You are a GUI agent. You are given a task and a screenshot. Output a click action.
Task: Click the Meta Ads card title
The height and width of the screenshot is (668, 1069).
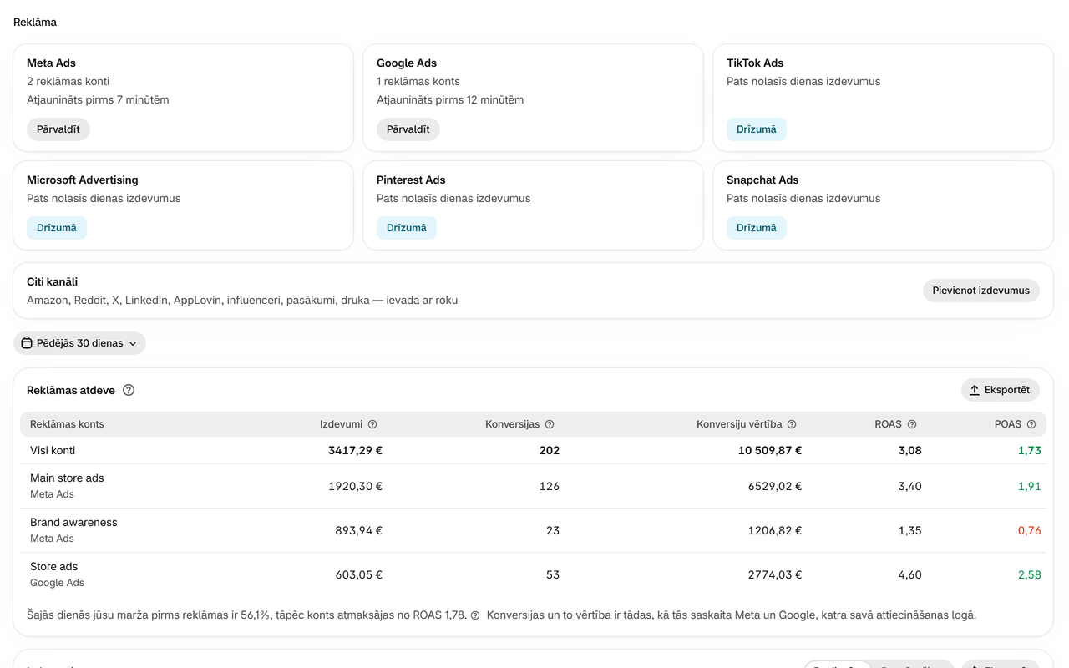click(x=51, y=63)
